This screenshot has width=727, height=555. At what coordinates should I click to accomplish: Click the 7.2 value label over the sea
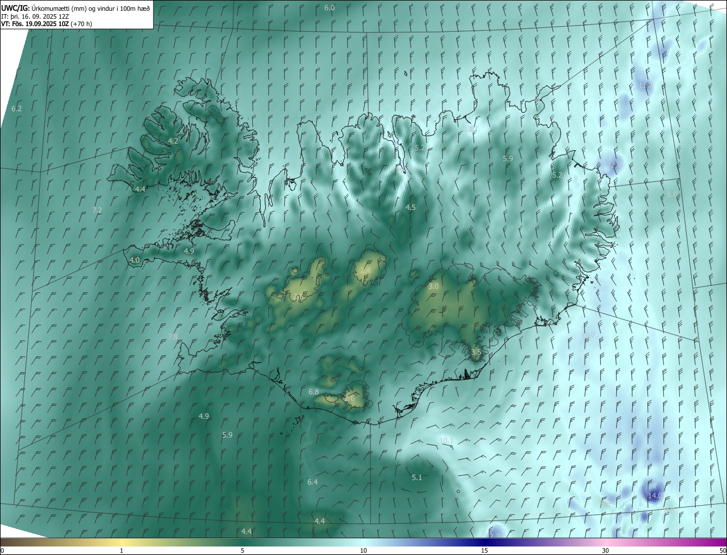(x=97, y=210)
